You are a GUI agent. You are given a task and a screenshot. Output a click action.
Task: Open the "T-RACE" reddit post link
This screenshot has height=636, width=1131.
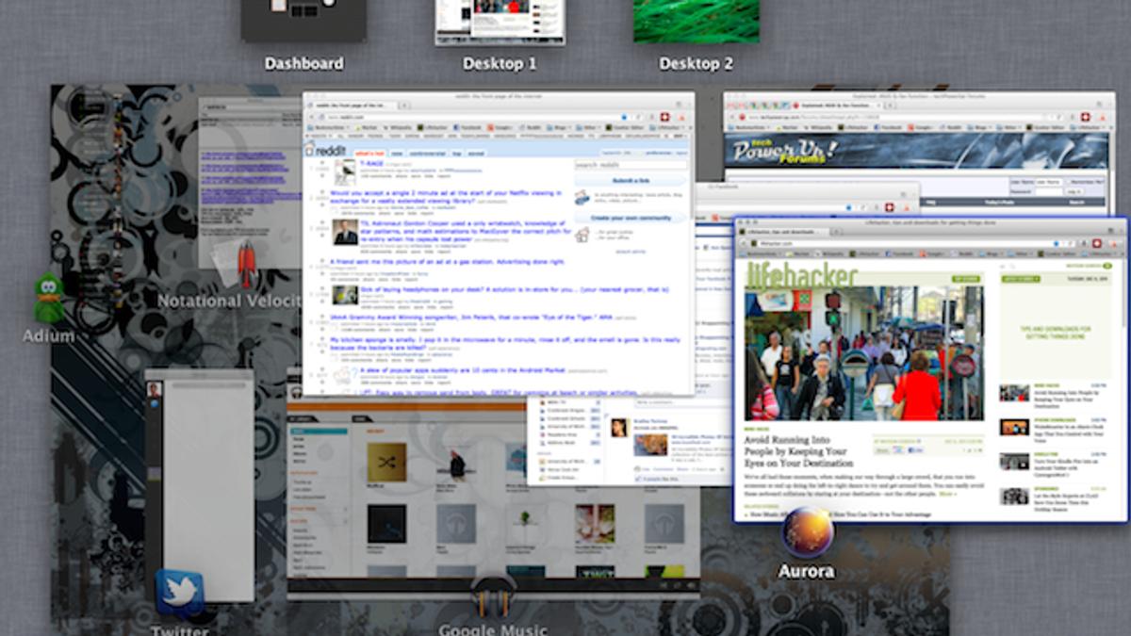(x=371, y=162)
